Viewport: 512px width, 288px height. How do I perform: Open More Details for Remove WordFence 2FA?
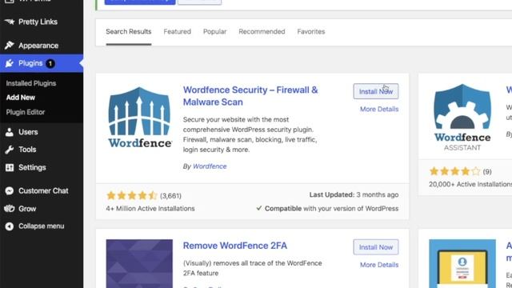tap(379, 265)
